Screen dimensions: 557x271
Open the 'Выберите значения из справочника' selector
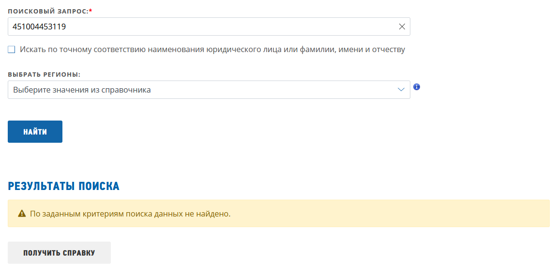point(194,90)
